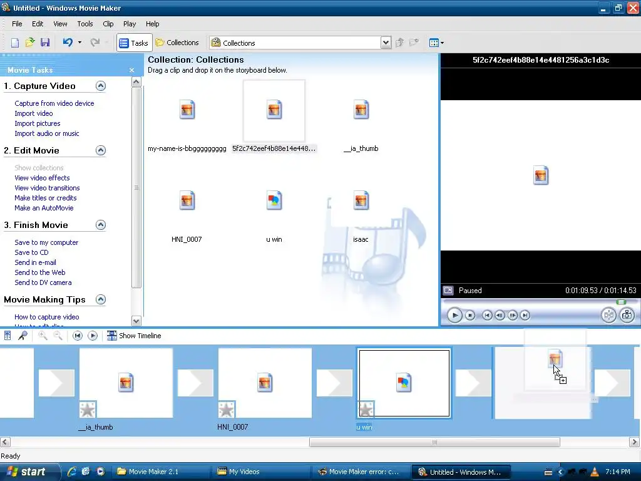The image size is (641, 481).
Task: Open the Play menu
Action: pyautogui.click(x=130, y=24)
